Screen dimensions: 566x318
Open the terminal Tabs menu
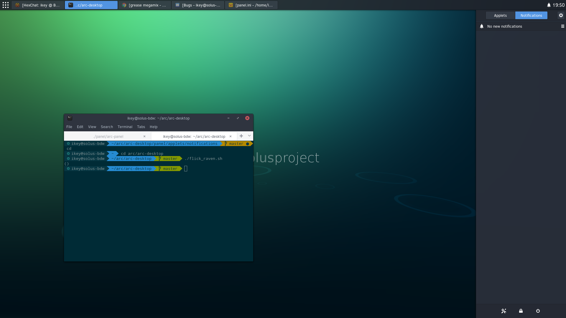point(141,127)
